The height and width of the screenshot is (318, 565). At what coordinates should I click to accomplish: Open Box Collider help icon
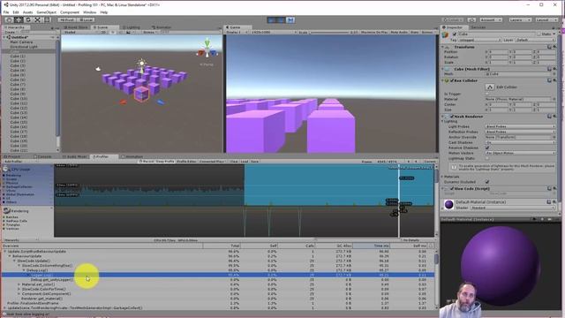[x=549, y=80]
